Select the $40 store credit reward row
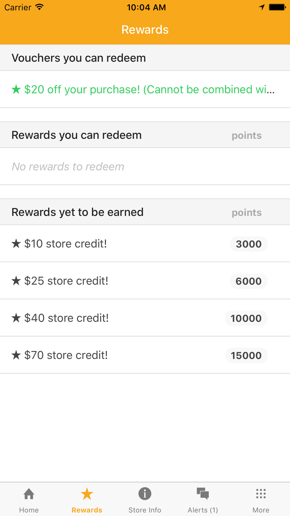Viewport: 290px width, 516px height. coord(145,318)
